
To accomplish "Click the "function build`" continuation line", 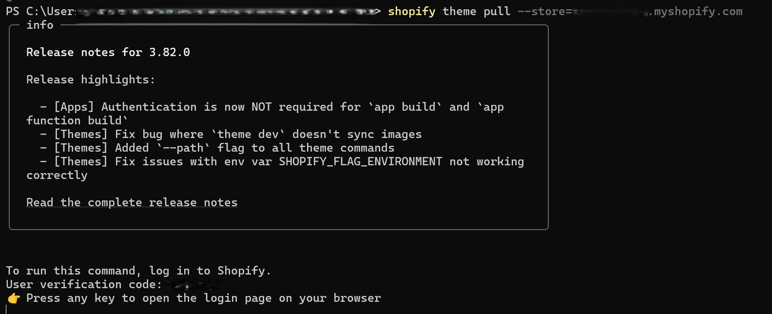I will (x=77, y=120).
